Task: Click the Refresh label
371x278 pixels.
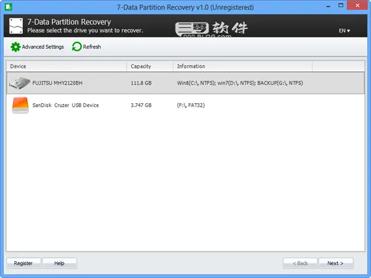Action: point(92,47)
